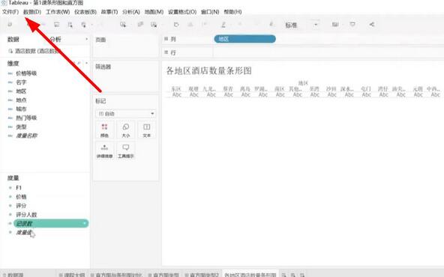Open the 直方图类型2 sheet tab
Screen dimensions: 444x277
(202, 275)
